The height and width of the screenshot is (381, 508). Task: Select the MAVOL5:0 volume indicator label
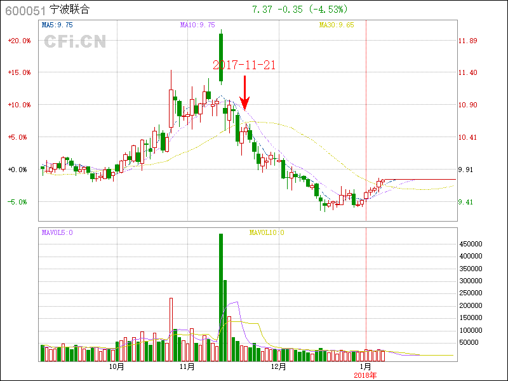point(58,232)
